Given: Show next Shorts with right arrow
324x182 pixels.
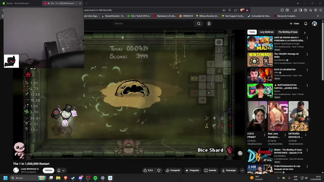Looking at the screenshot, I should click(308, 119).
